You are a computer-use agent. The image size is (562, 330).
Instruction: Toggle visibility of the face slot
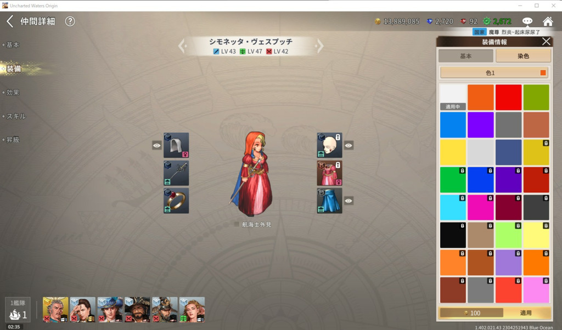click(x=349, y=145)
